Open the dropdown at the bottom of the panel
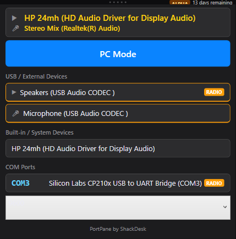 (x=118, y=208)
